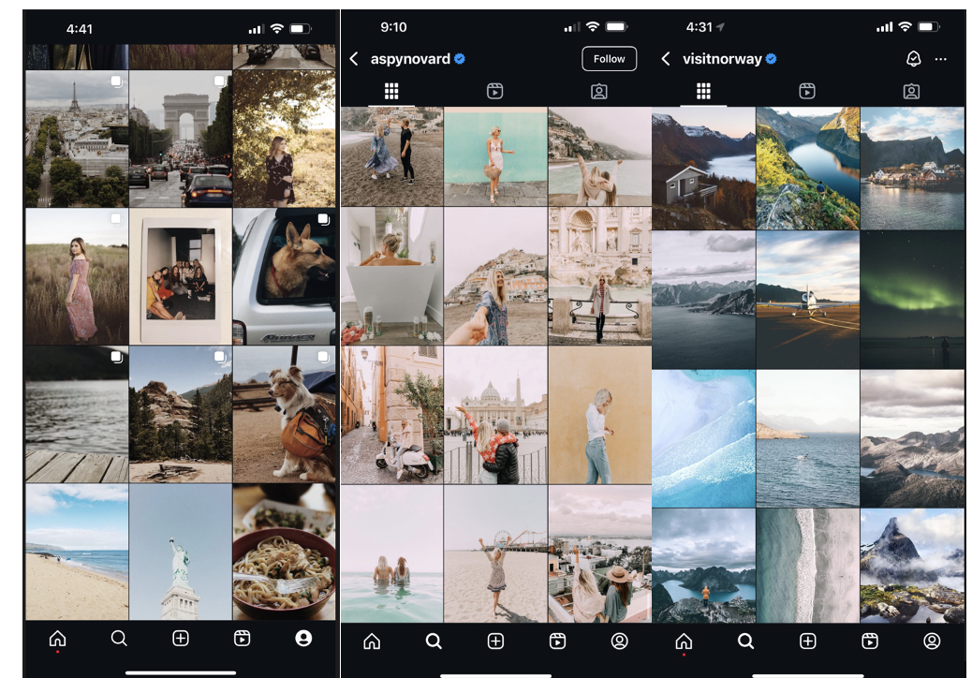
Task: Tap the verified badge next to visitnorway
Action: [x=772, y=59]
